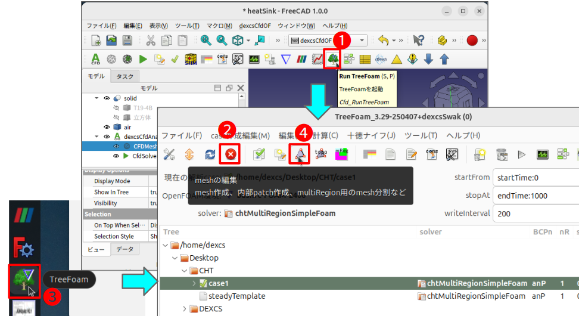Viewport: 579px width, 316px height.
Task: Click the new document icon in FreeCAD
Action: pyautogui.click(x=96, y=41)
